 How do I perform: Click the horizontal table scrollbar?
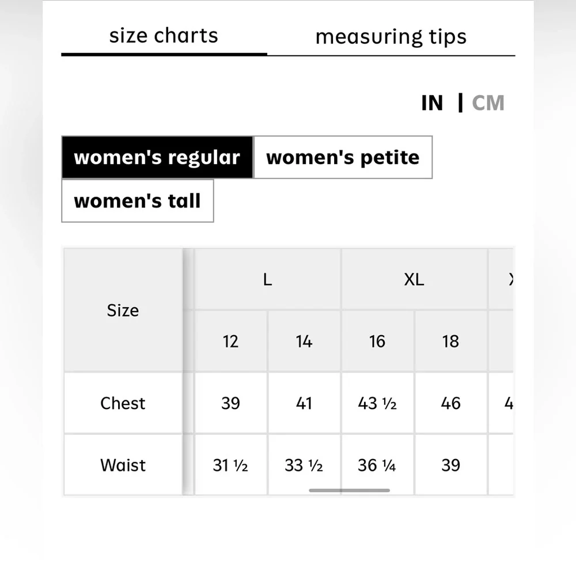pyautogui.click(x=349, y=490)
